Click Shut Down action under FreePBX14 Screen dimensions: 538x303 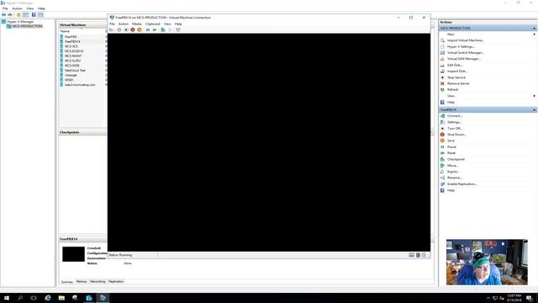456,135
